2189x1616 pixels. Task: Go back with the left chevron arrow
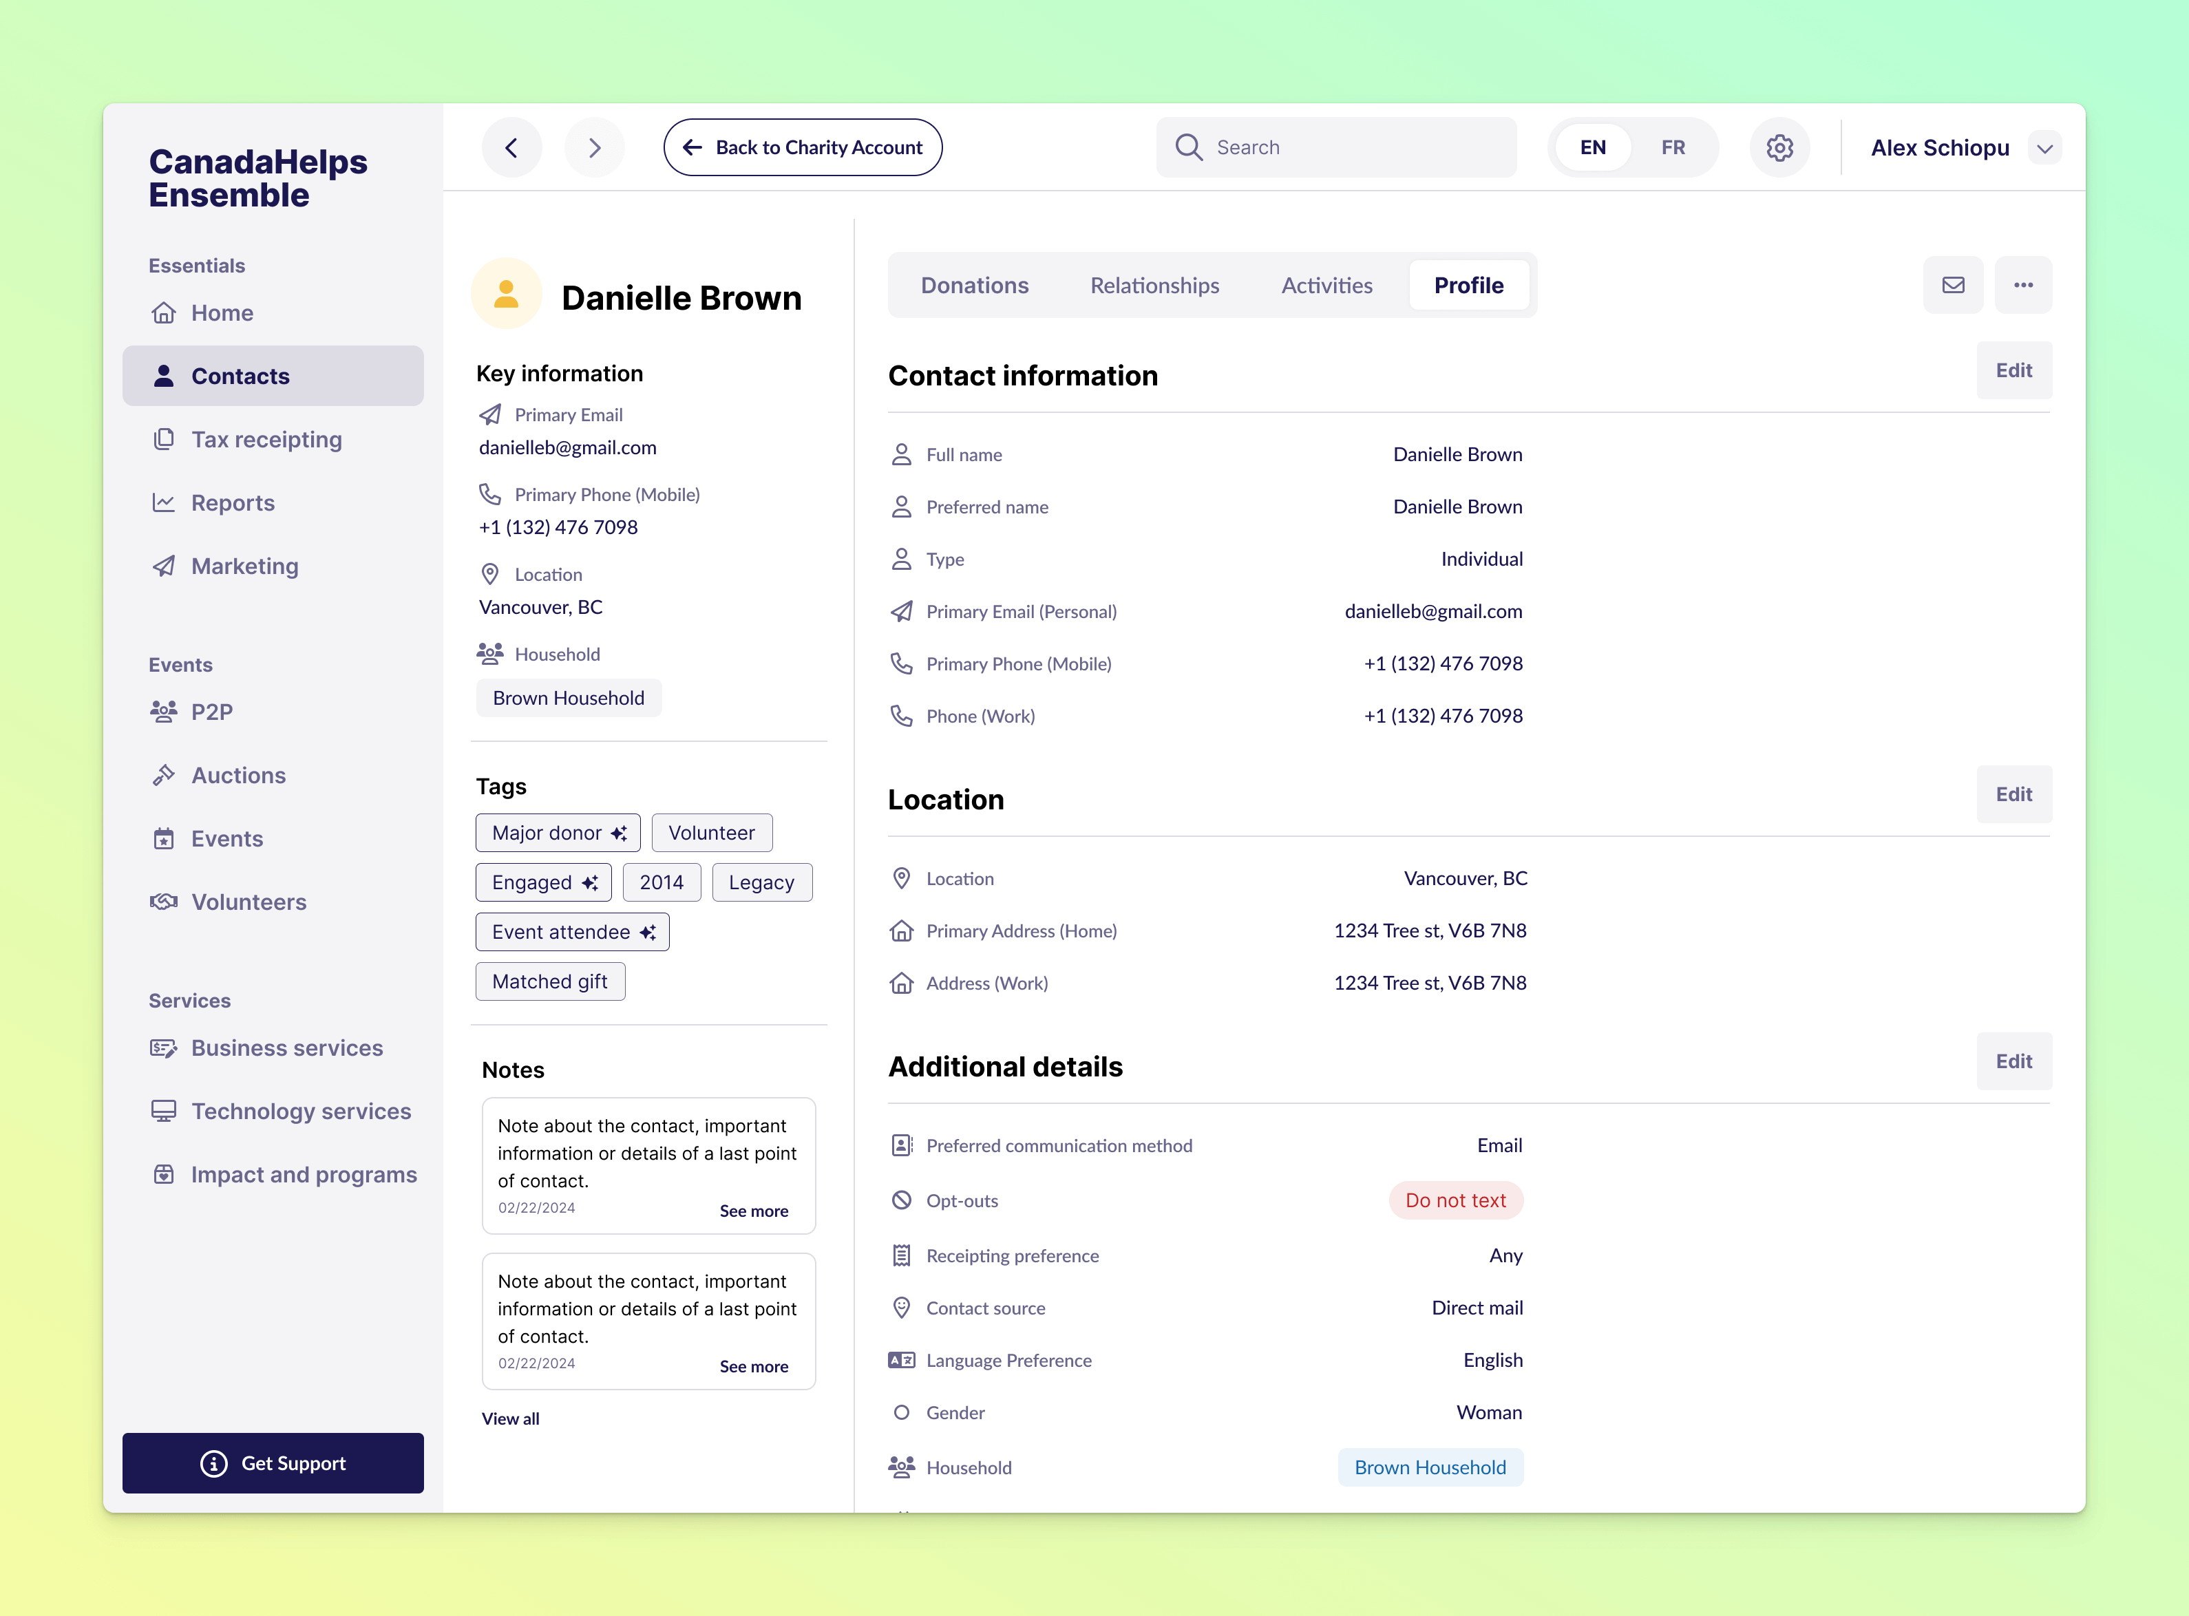pos(511,148)
